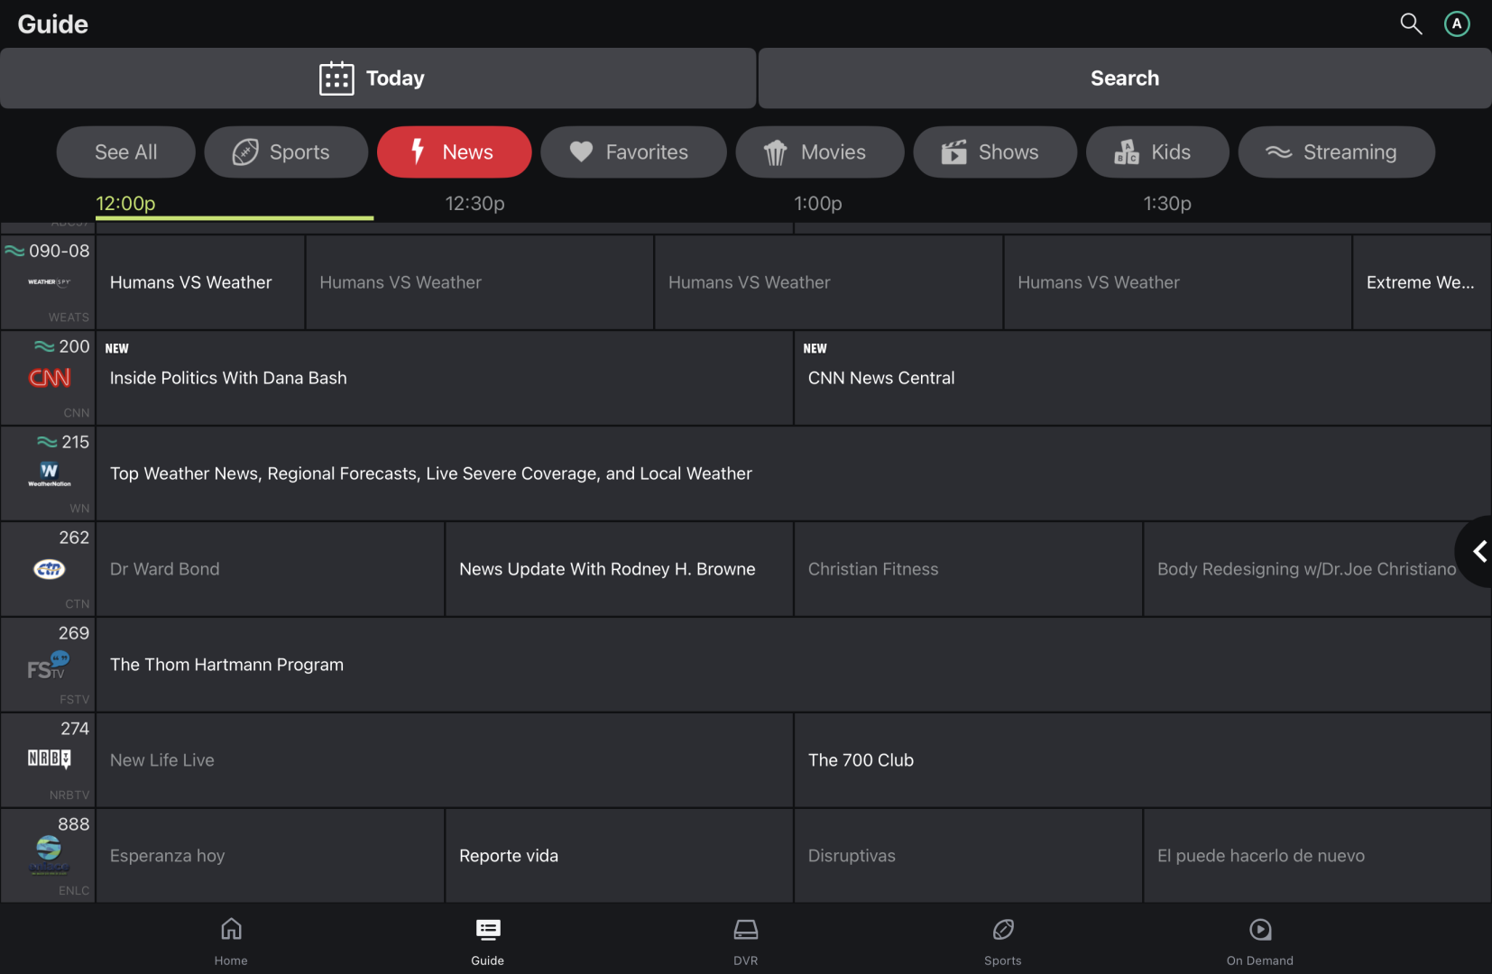1492x974 pixels.
Task: Select CNN News Central program
Action: (1141, 379)
